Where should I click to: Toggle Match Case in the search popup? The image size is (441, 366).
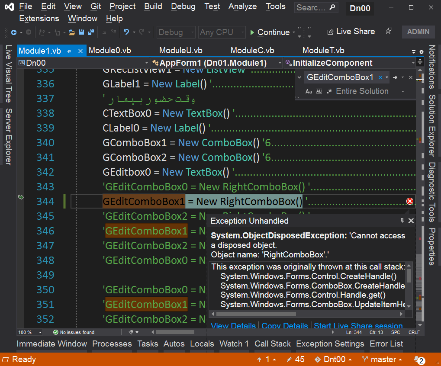coord(308,91)
